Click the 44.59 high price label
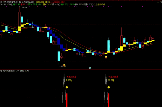The width and height of the screenshot is (162, 107). coord(24,7)
